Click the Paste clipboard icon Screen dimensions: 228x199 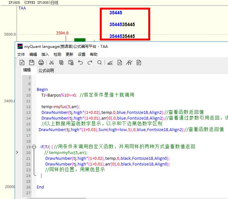click(71, 63)
